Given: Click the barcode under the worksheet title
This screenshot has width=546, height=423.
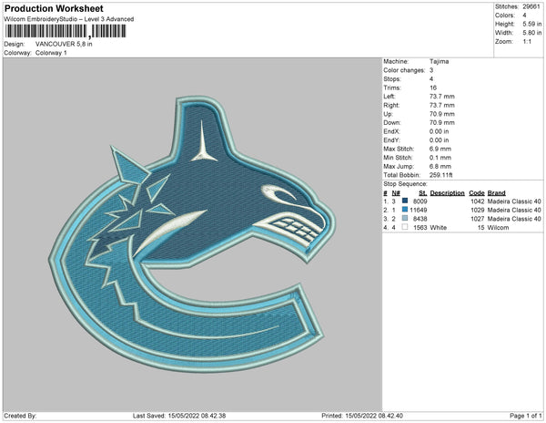Looking at the screenshot, I should click(66, 31).
